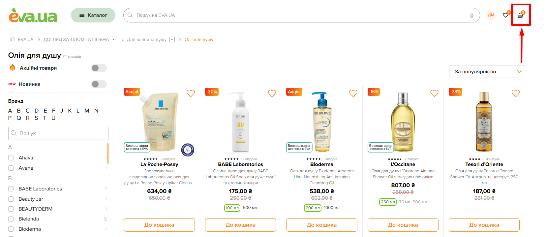Click the home icon in breadcrumbs
This screenshot has height=237, width=547.
(x=12, y=39)
